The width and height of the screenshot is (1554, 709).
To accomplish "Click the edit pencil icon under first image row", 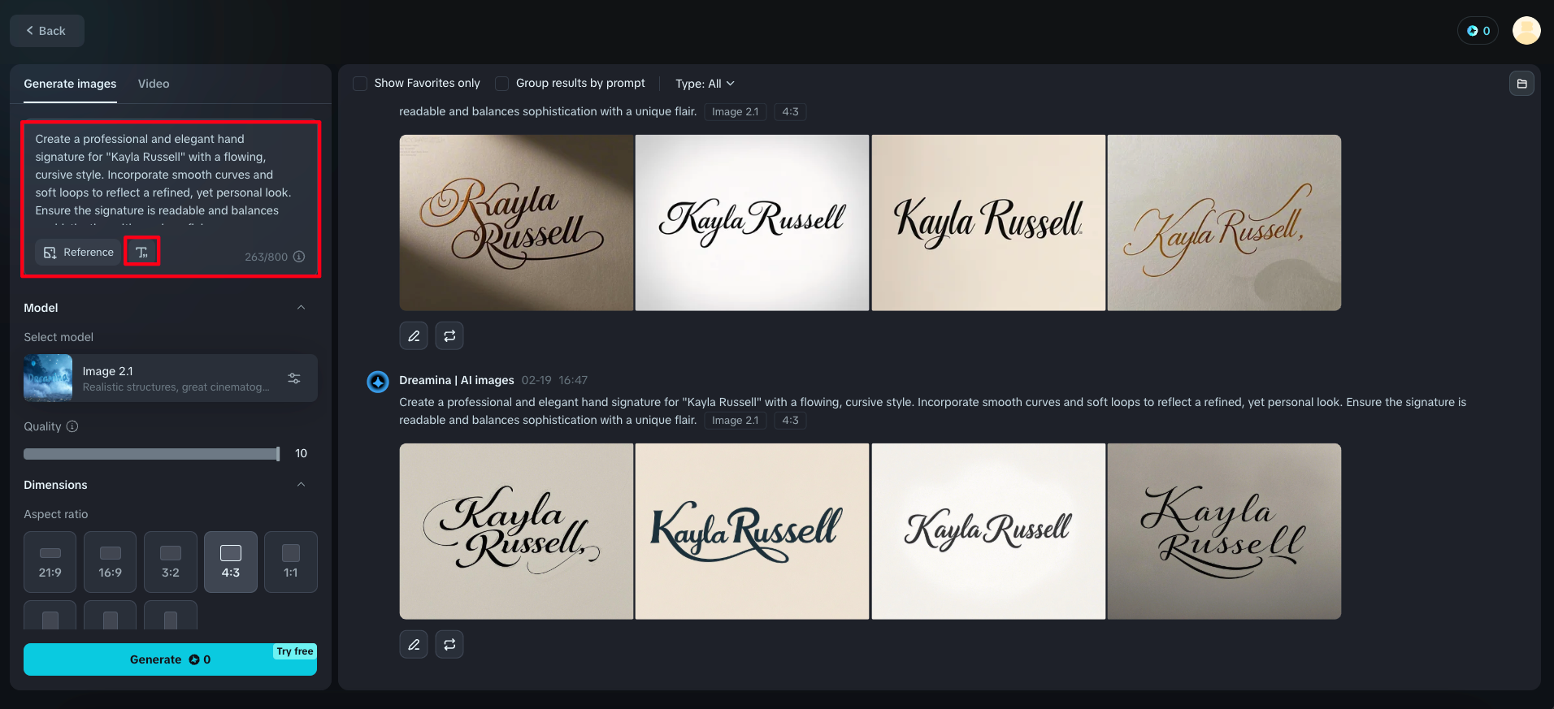I will click(414, 336).
